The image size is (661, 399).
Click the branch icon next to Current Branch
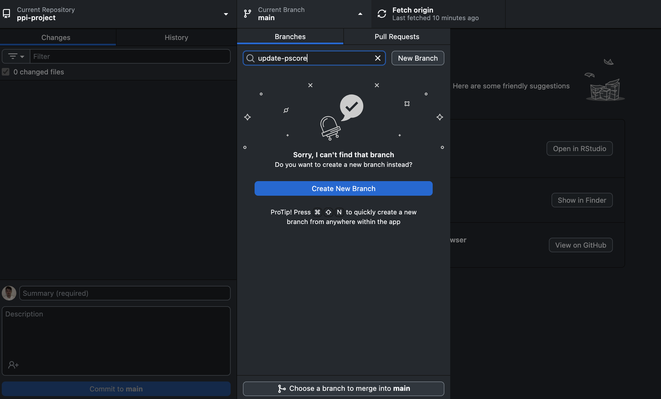[247, 14]
